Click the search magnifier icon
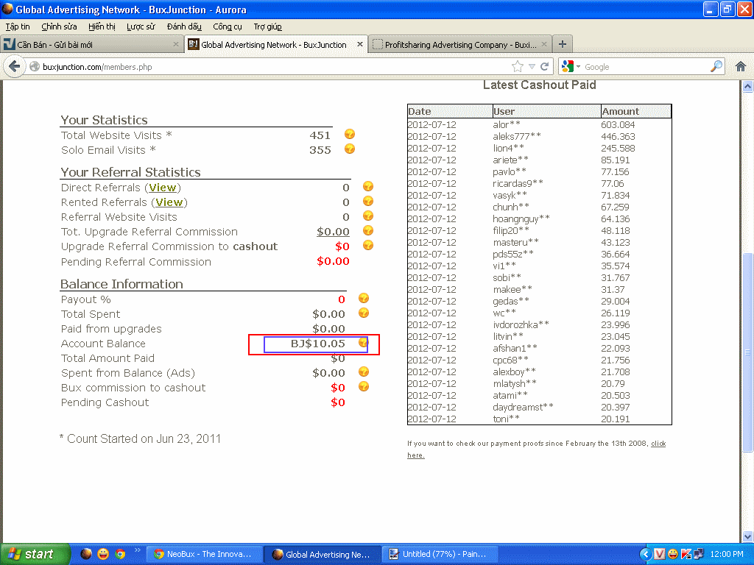754x565 pixels. point(716,66)
